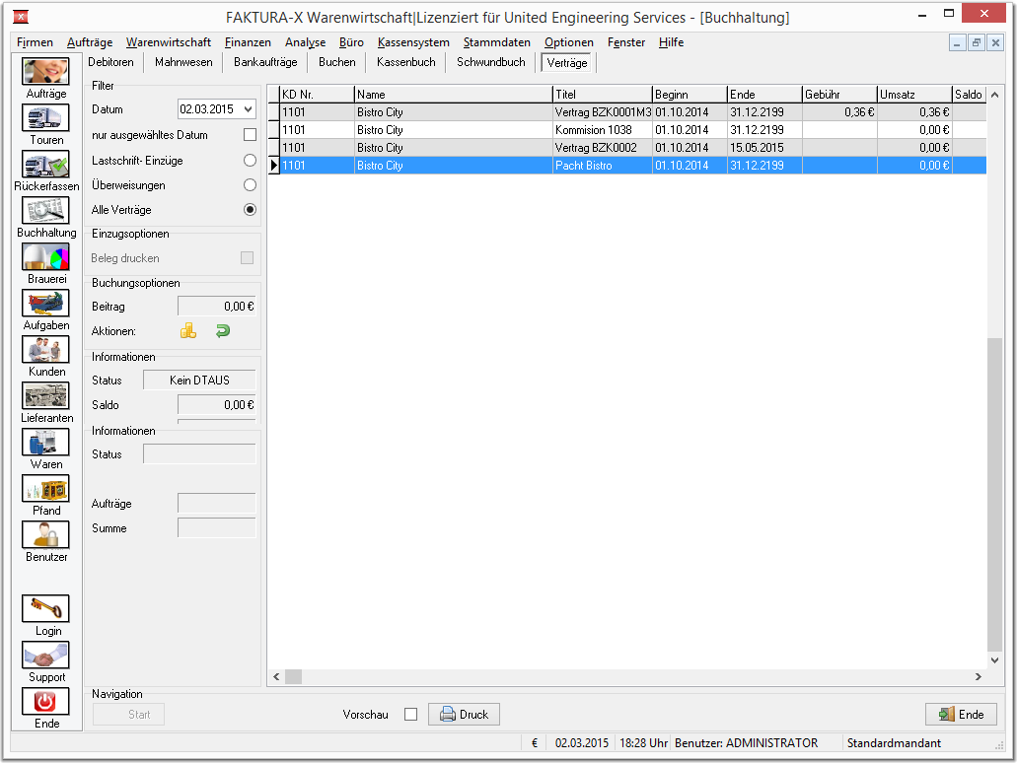Viewport: 1017px width, 763px height.
Task: Select the Pacht Bistro row title
Action: (x=603, y=166)
